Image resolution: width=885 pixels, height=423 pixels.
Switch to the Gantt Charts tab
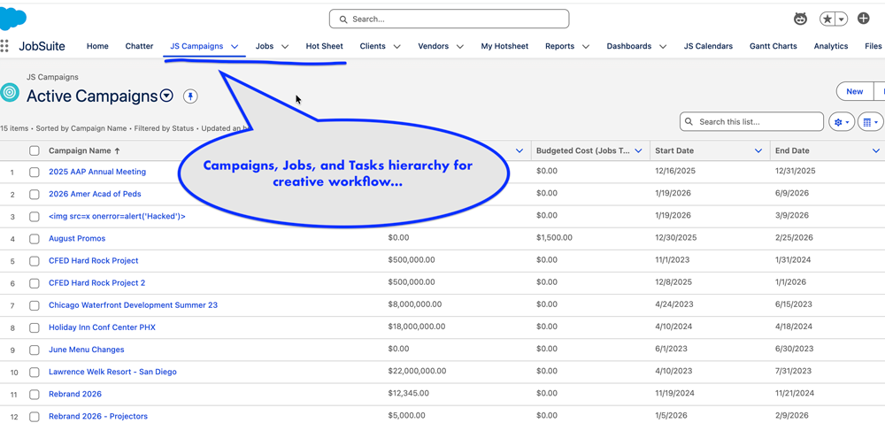[x=773, y=46]
